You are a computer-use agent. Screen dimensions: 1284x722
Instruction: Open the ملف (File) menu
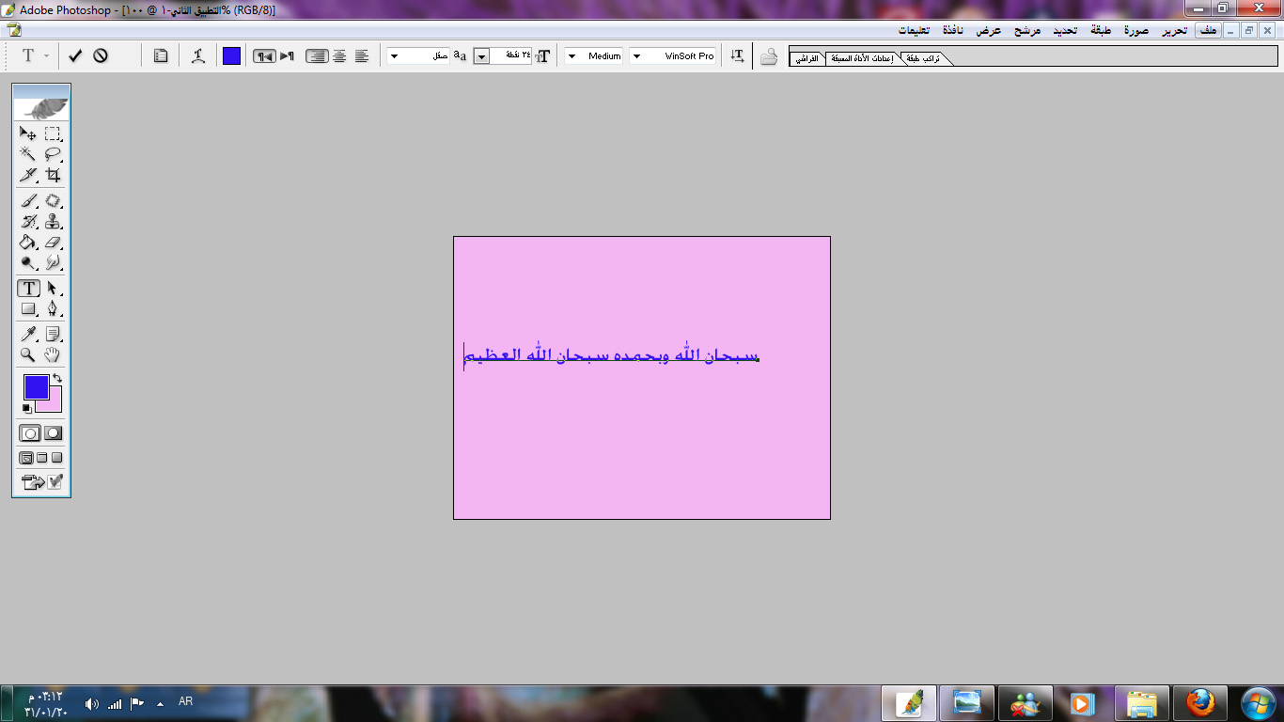click(x=1208, y=30)
